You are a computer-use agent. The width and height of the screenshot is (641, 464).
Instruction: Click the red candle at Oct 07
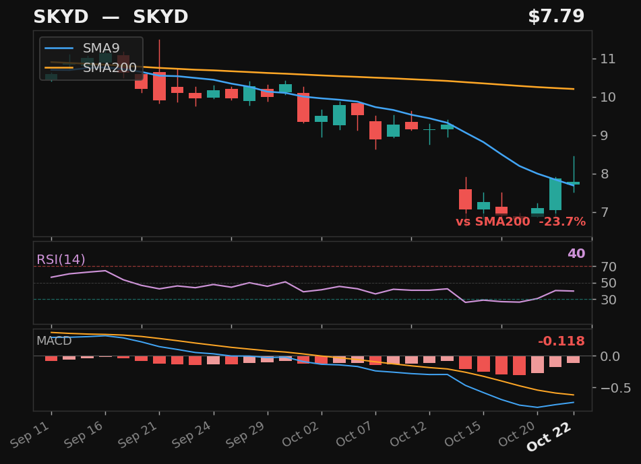tap(375, 130)
